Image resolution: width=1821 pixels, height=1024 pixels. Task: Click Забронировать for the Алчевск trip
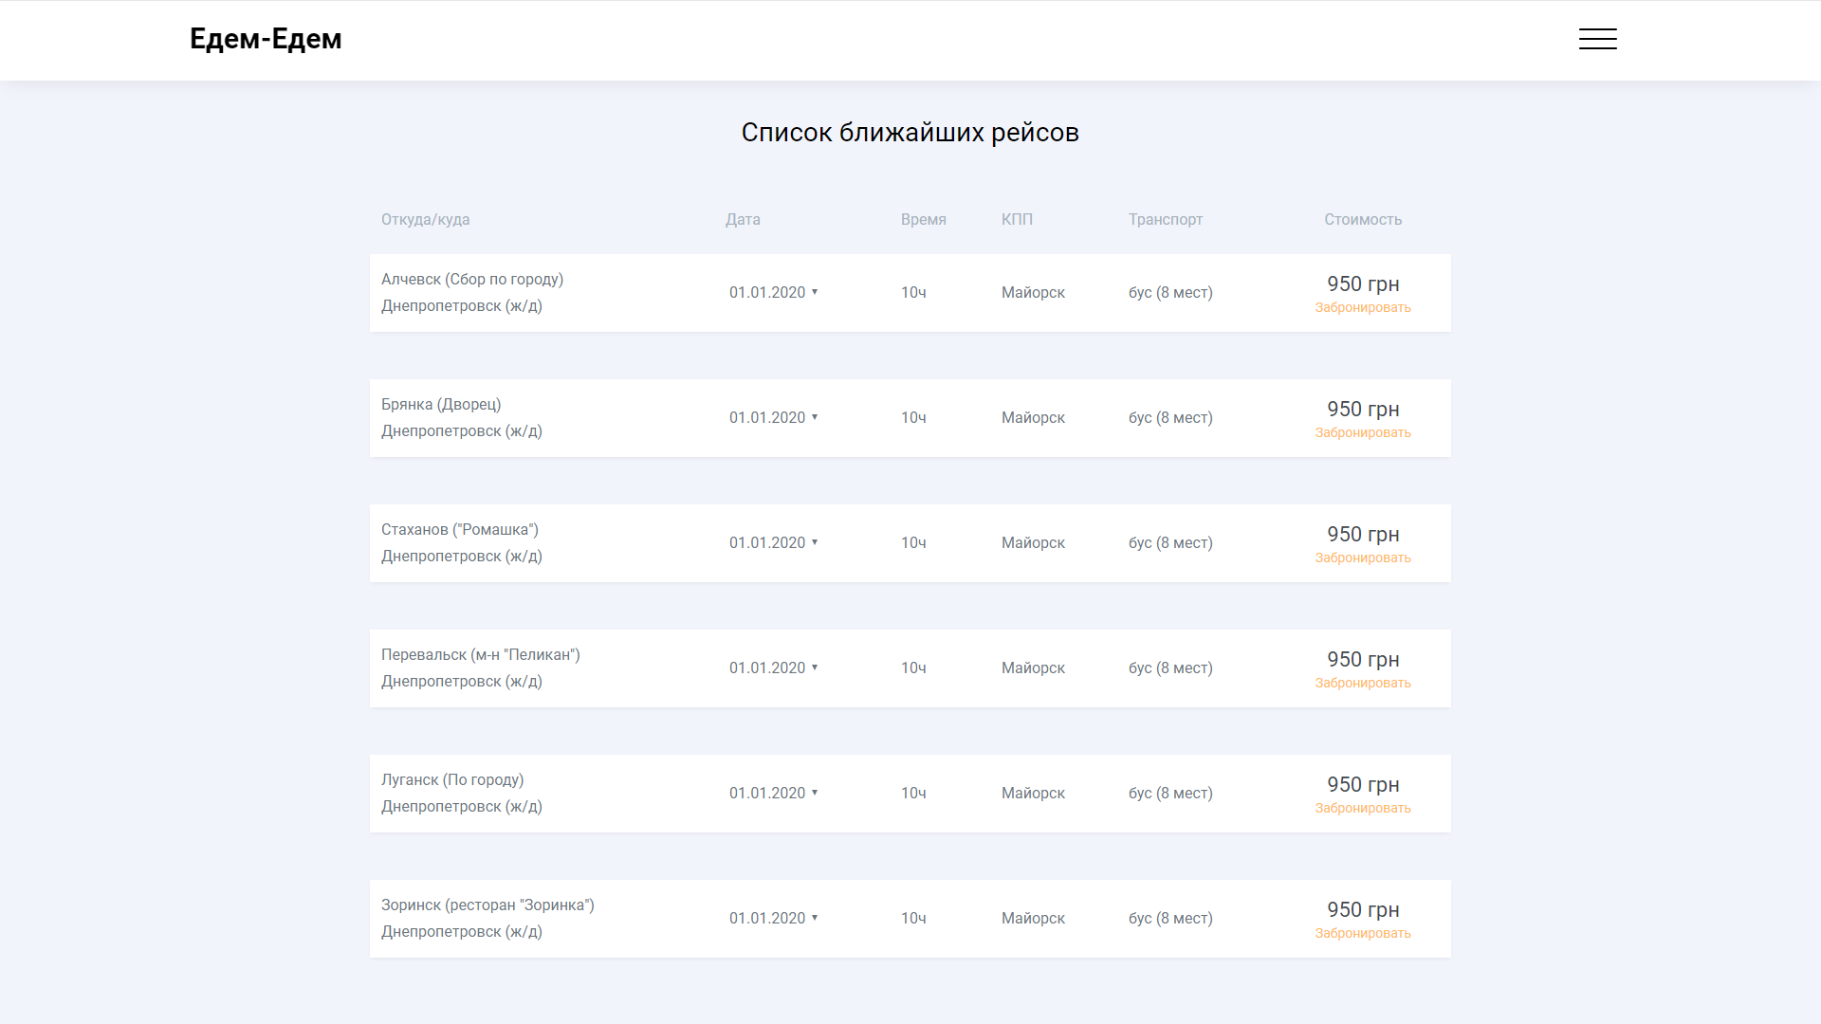(1363, 307)
